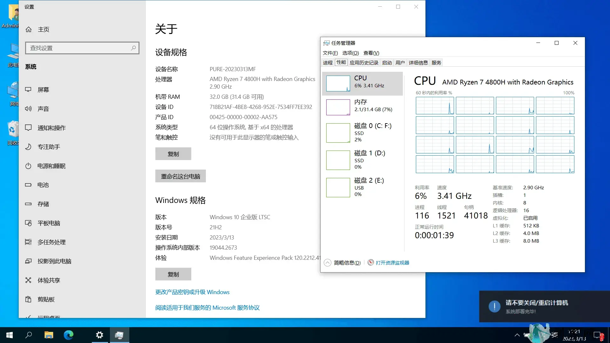Click the system notification toast 请不要关闭/重启计算机

545,306
